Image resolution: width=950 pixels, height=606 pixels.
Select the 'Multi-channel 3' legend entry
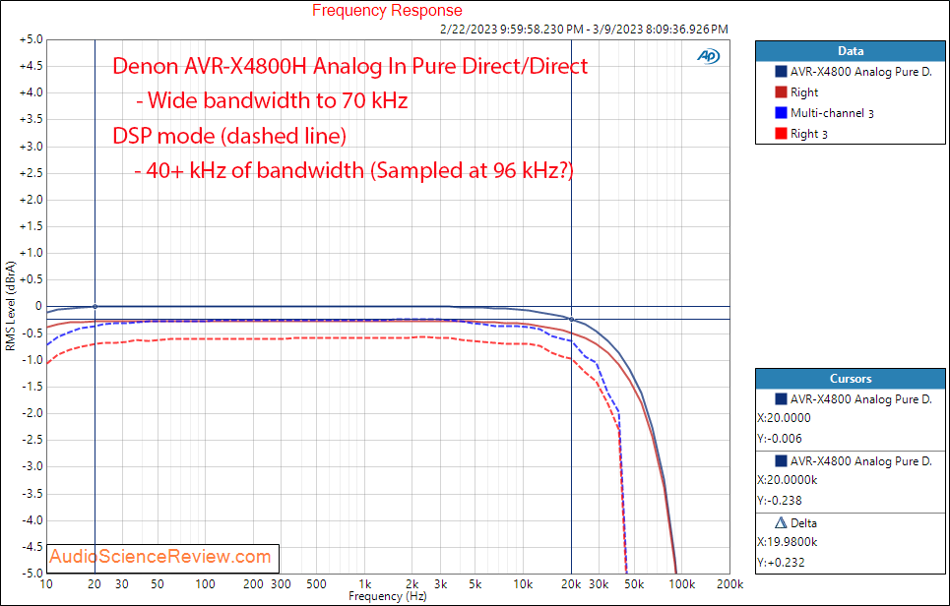click(x=832, y=112)
